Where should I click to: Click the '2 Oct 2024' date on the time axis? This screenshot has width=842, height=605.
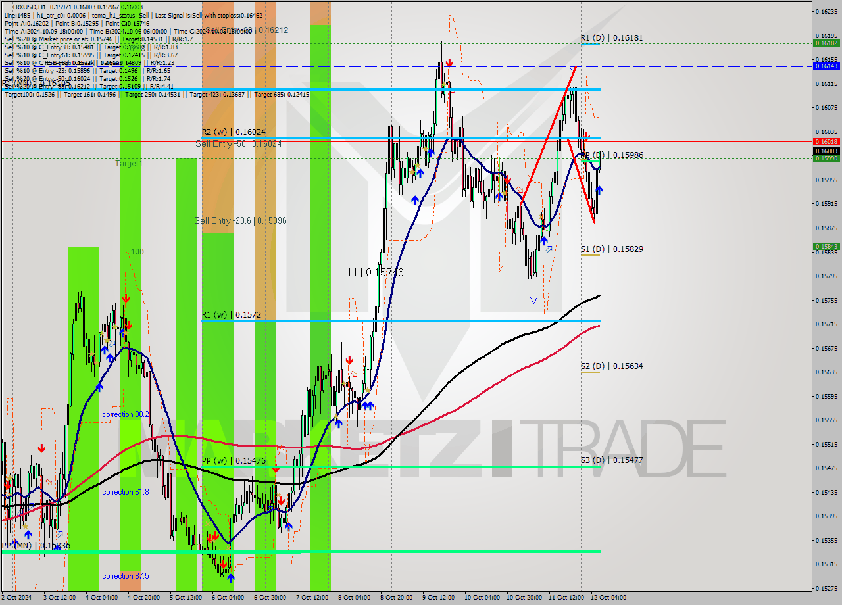(16, 598)
